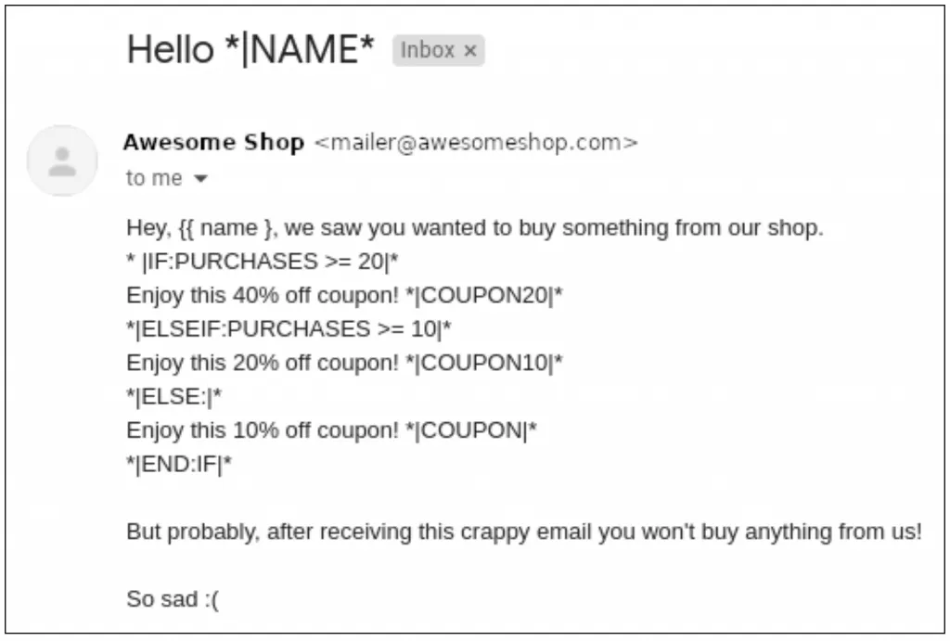
Task: Remove the Inbox label with the x
Action: pyautogui.click(x=470, y=51)
